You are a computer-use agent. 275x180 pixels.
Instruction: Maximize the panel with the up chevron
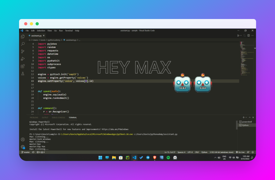coord(250,117)
